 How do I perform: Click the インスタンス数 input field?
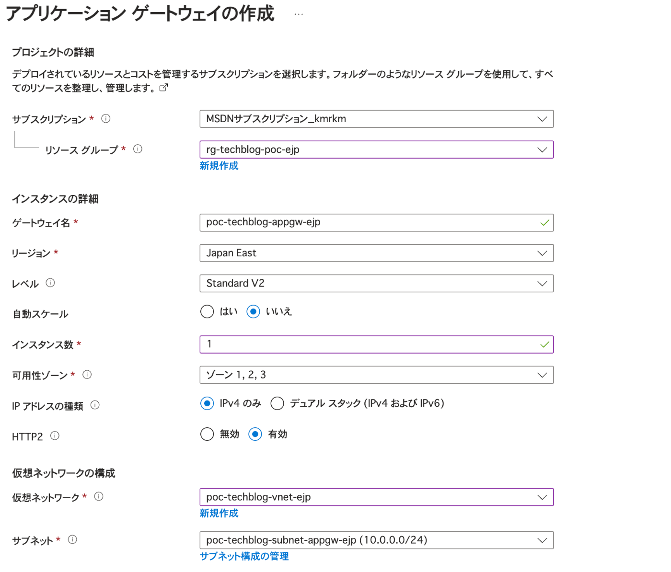point(335,344)
